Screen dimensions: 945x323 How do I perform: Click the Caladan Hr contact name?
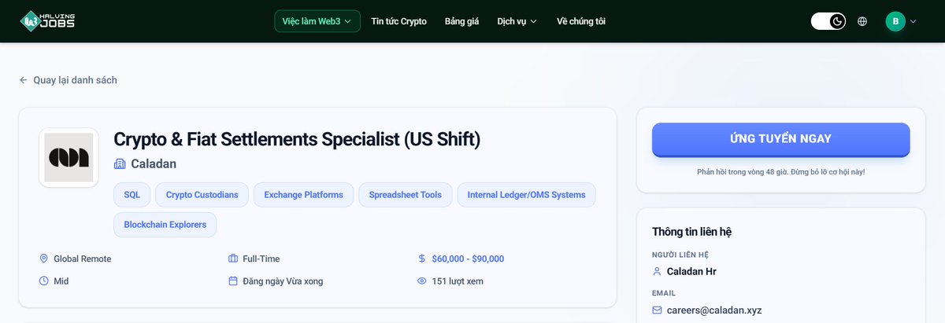(x=691, y=271)
